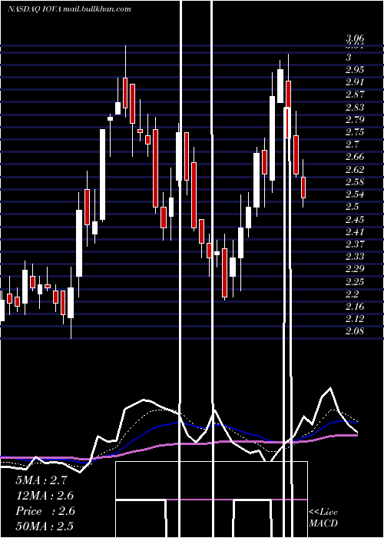
Task: Click the 2.25 price level label
Action: (x=355, y=281)
